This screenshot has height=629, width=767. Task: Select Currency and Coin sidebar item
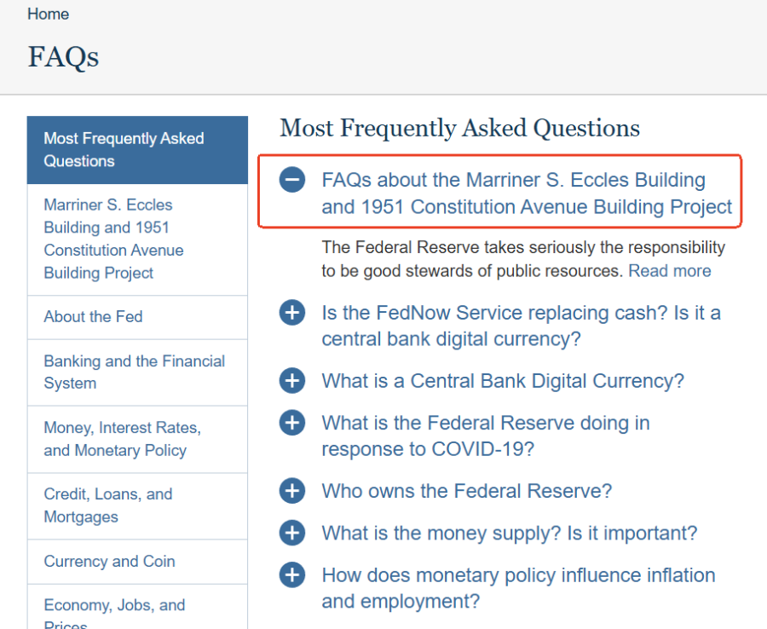coord(137,562)
